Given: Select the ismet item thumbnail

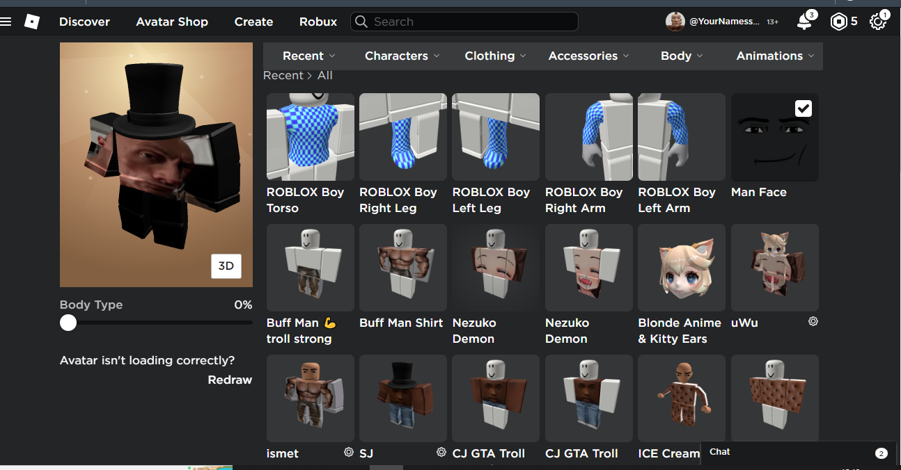Looking at the screenshot, I should pos(311,398).
